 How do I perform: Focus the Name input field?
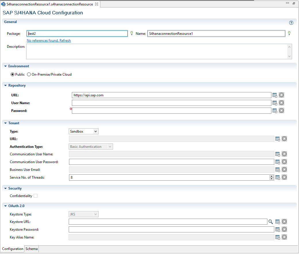(216, 34)
